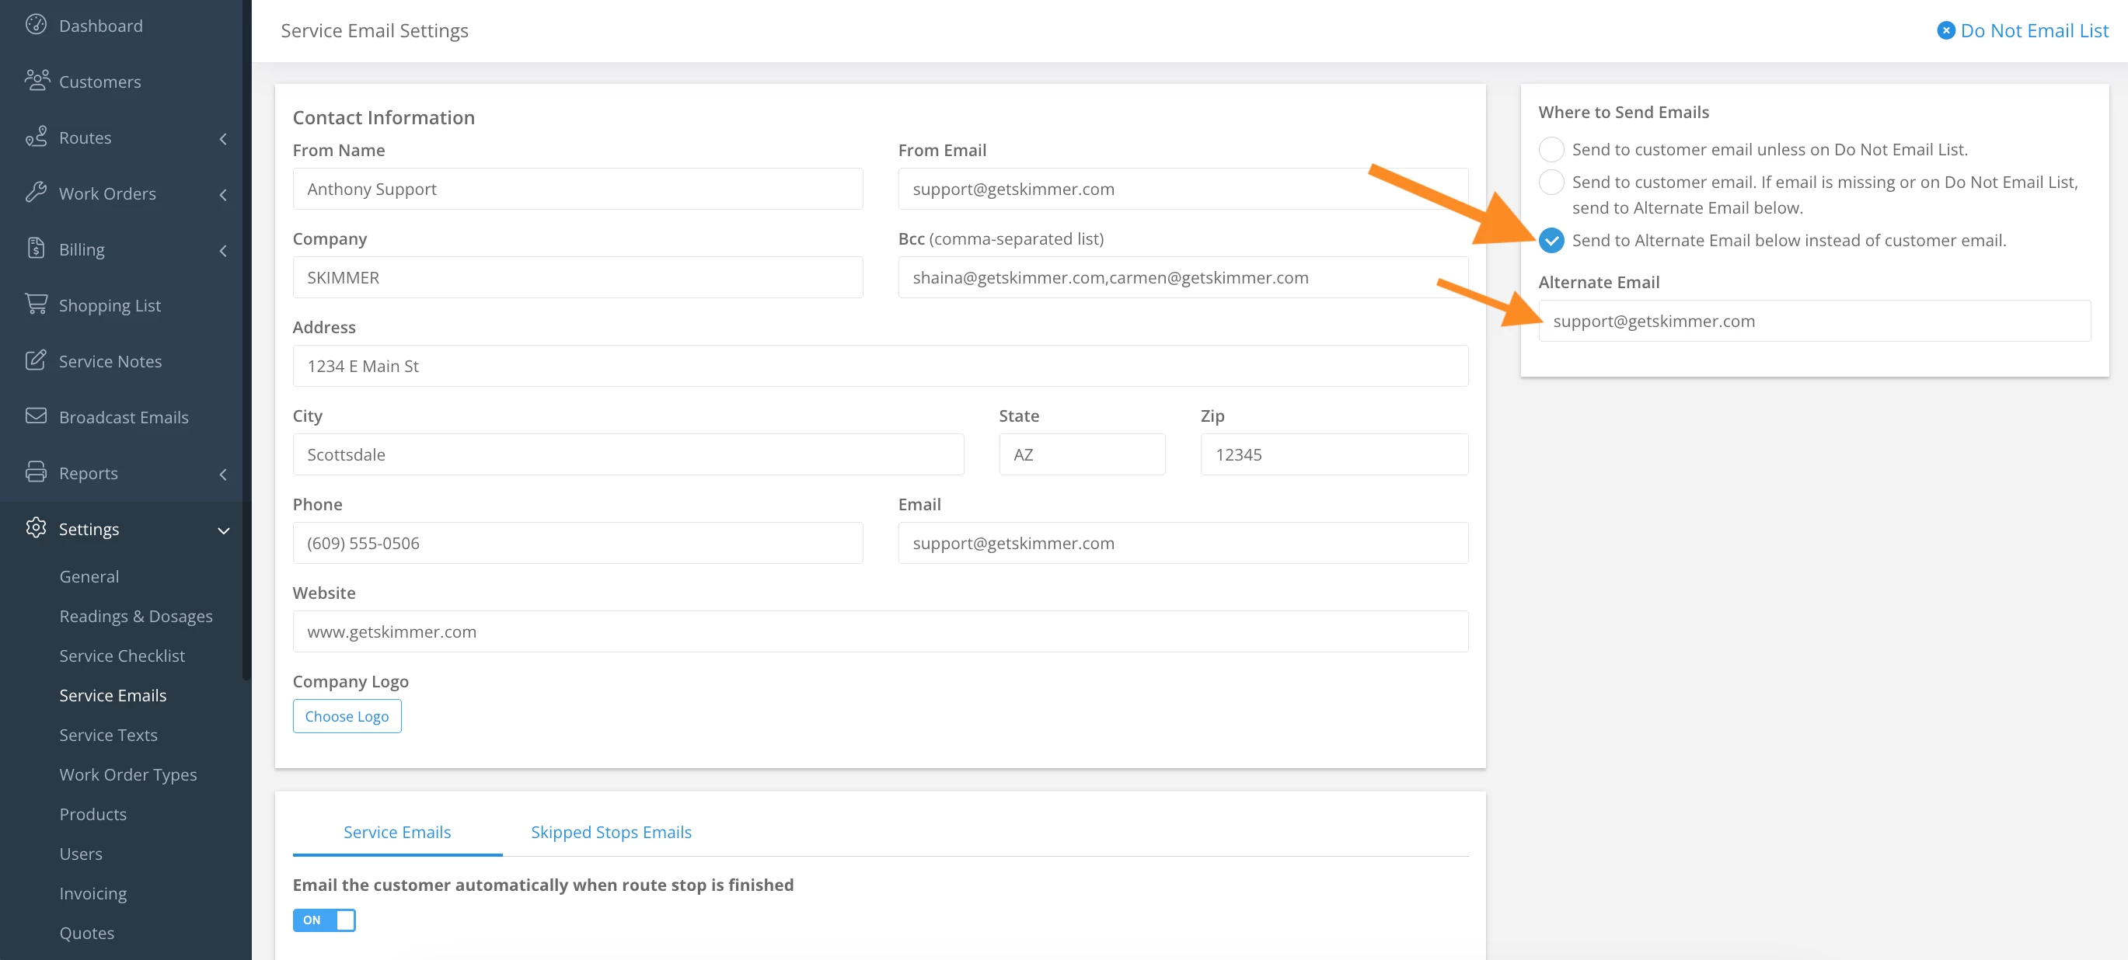Toggle the automatic route stop email switch
This screenshot has width=2128, height=960.
click(324, 920)
